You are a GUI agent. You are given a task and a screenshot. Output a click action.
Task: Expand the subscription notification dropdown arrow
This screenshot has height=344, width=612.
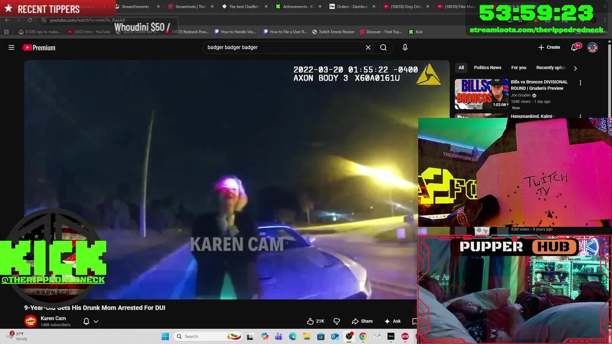[x=96, y=322]
